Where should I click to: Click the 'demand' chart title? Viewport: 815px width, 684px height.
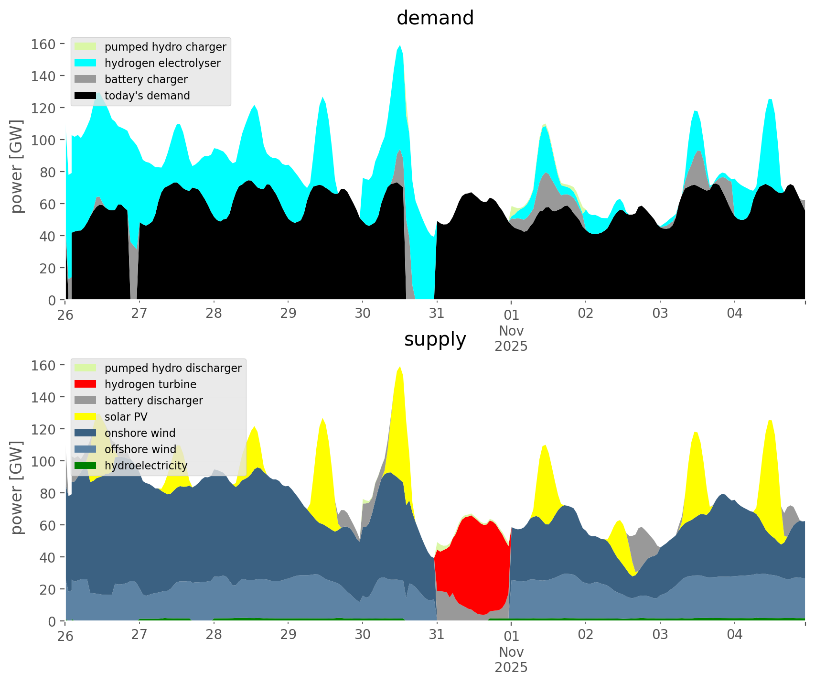435,18
